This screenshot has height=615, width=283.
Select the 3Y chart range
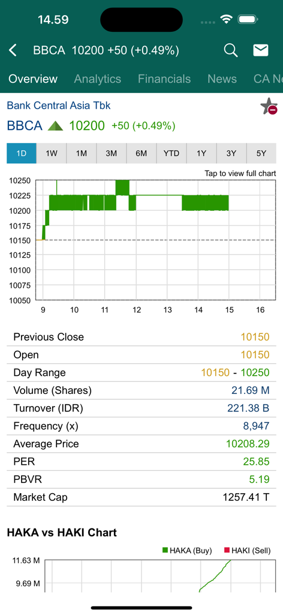(231, 153)
